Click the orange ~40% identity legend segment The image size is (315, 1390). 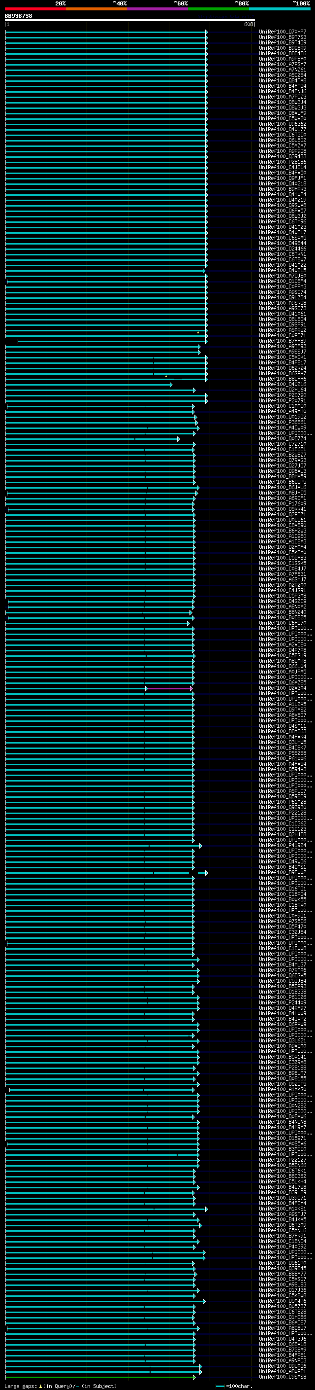tap(96, 9)
